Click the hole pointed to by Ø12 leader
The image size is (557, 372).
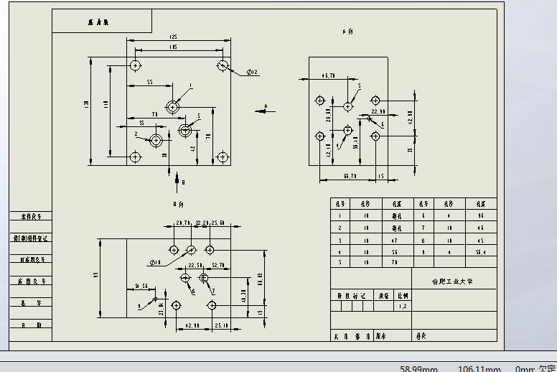pos(223,66)
